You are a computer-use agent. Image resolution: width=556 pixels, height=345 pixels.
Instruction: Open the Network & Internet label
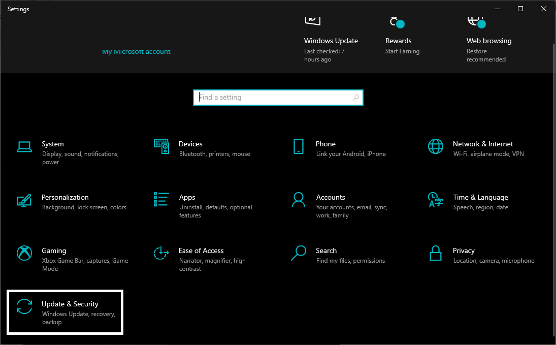pyautogui.click(x=482, y=144)
